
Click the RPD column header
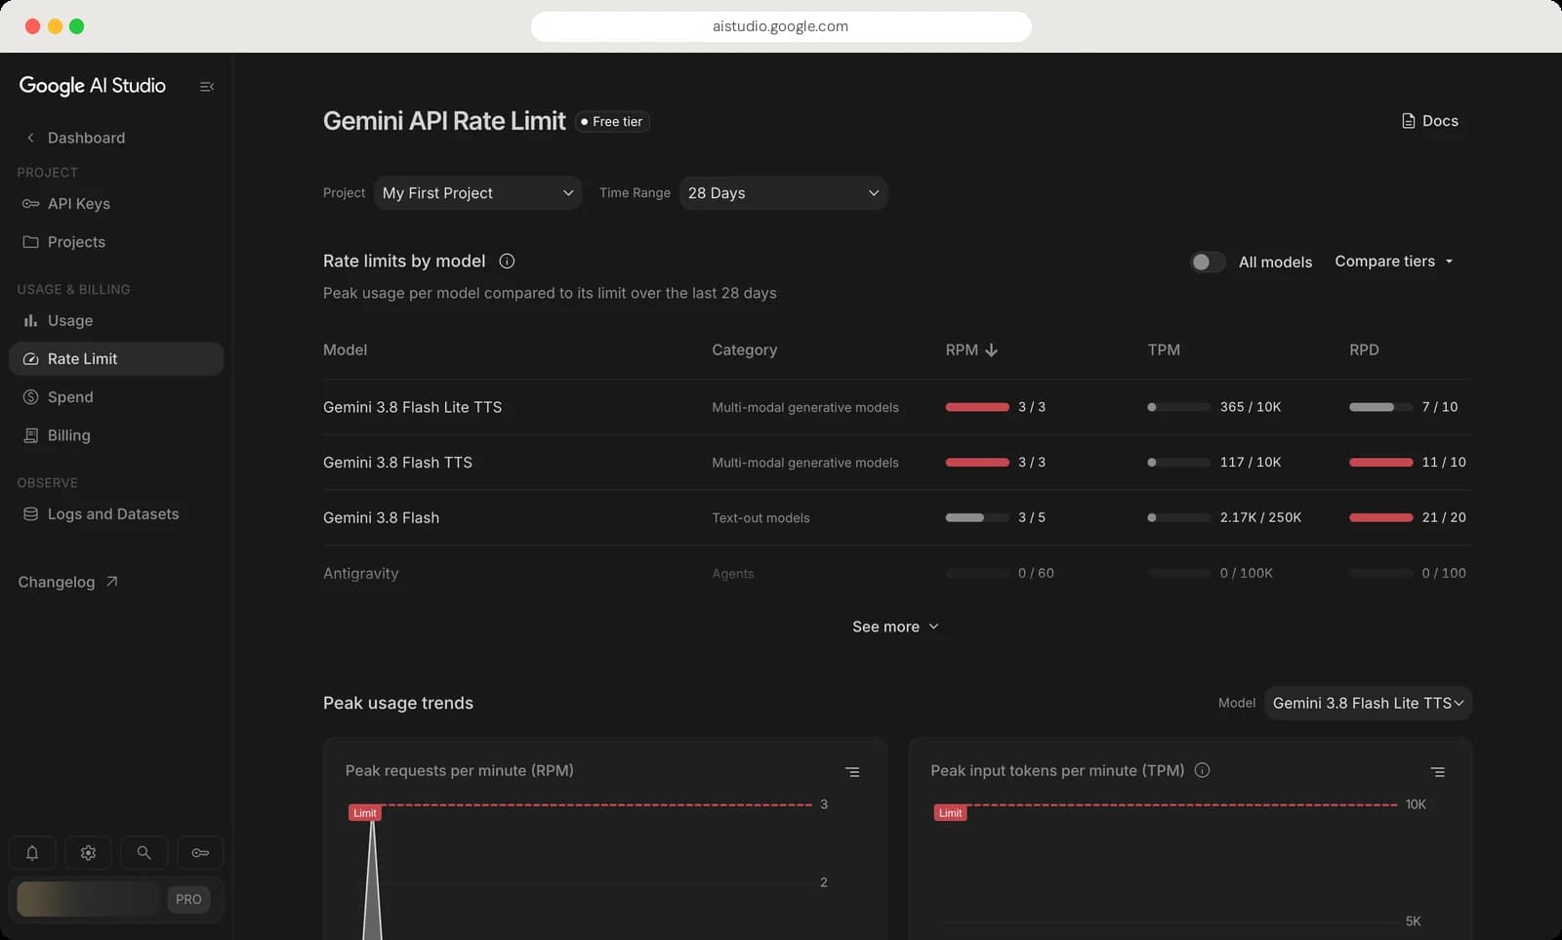(1364, 349)
